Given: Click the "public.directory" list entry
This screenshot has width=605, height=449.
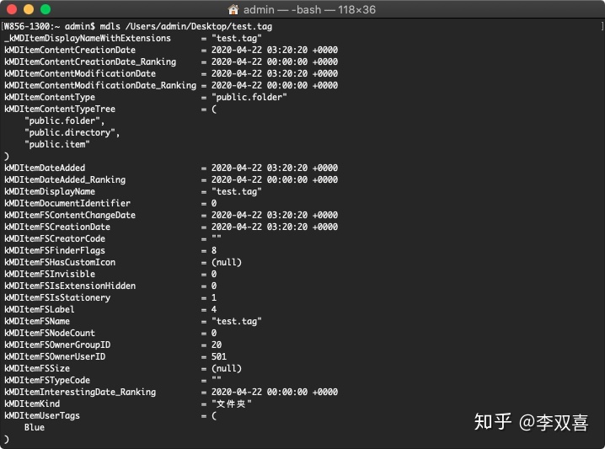Looking at the screenshot, I should [72, 133].
